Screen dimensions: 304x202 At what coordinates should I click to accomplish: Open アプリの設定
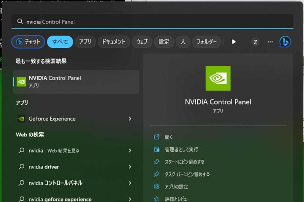pyautogui.click(x=176, y=187)
